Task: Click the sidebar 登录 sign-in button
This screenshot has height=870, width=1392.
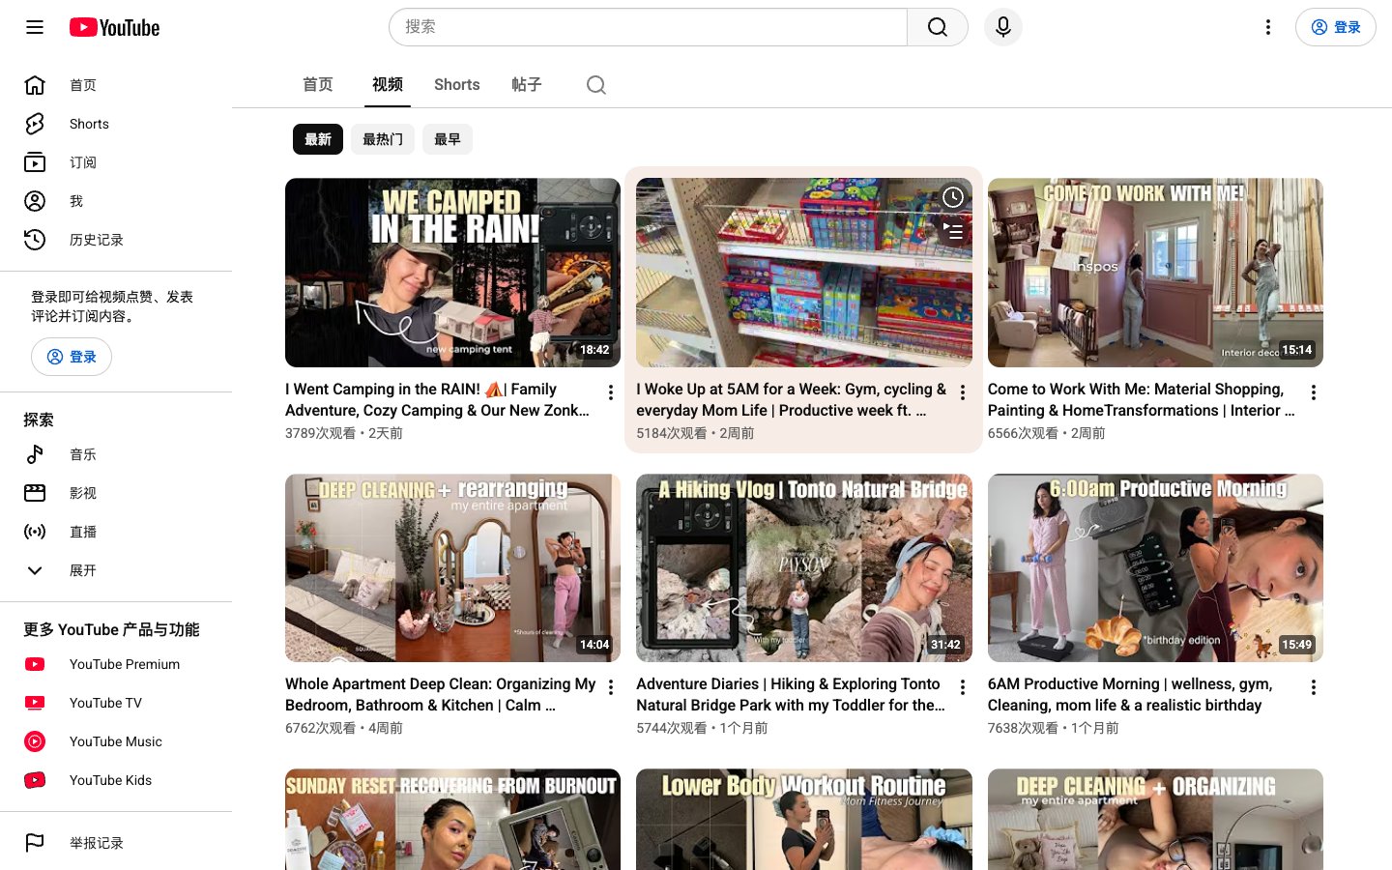Action: coord(72,357)
